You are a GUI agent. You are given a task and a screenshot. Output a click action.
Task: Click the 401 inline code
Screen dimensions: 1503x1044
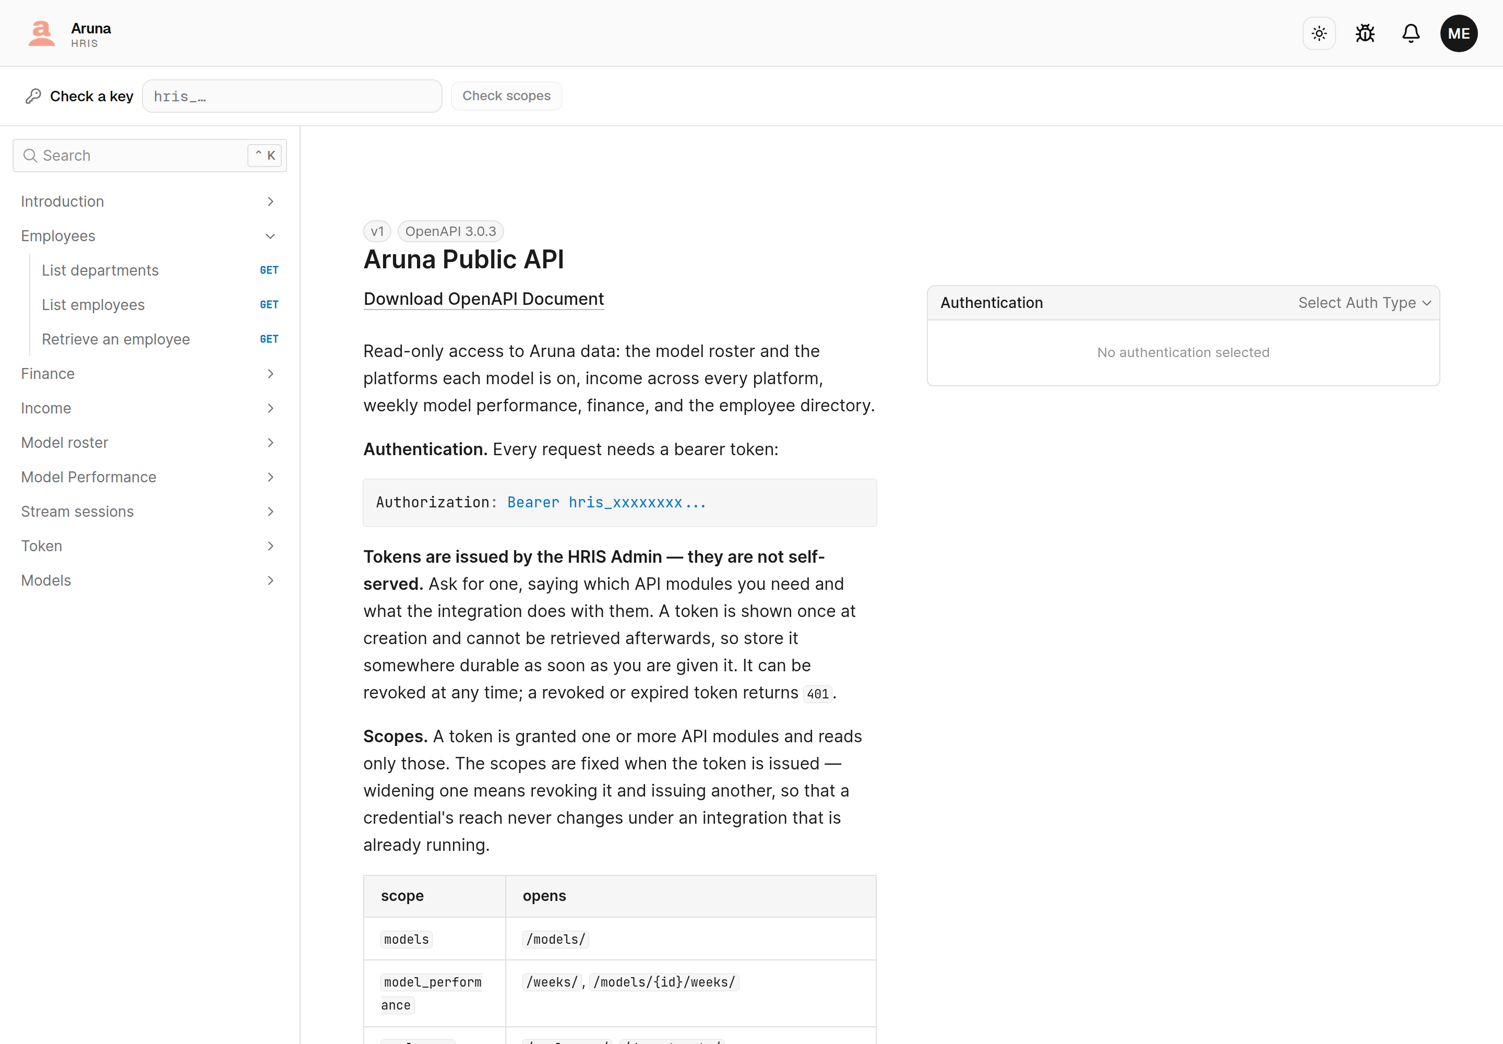[818, 694]
